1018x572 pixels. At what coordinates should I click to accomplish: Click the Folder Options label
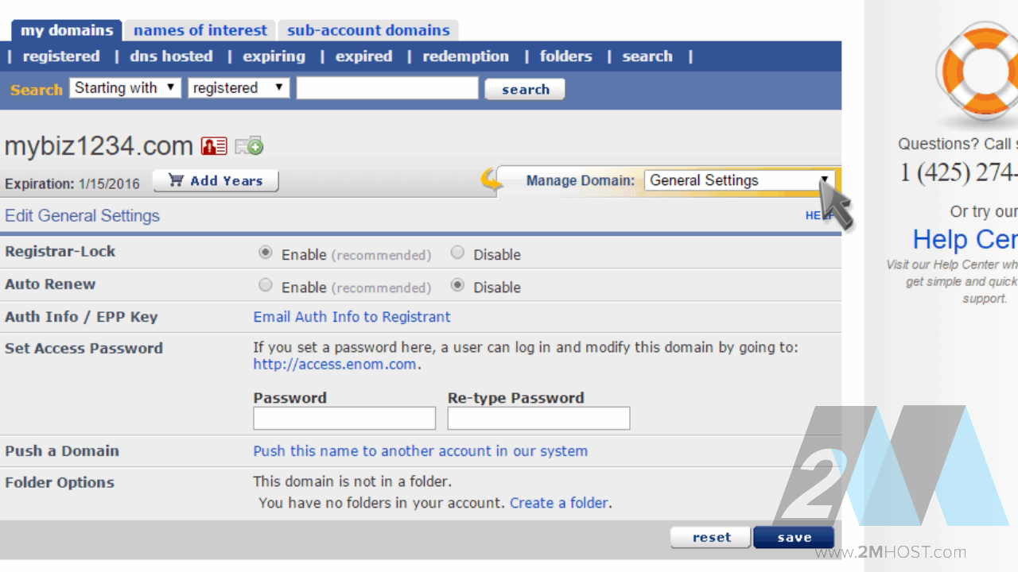pos(60,483)
